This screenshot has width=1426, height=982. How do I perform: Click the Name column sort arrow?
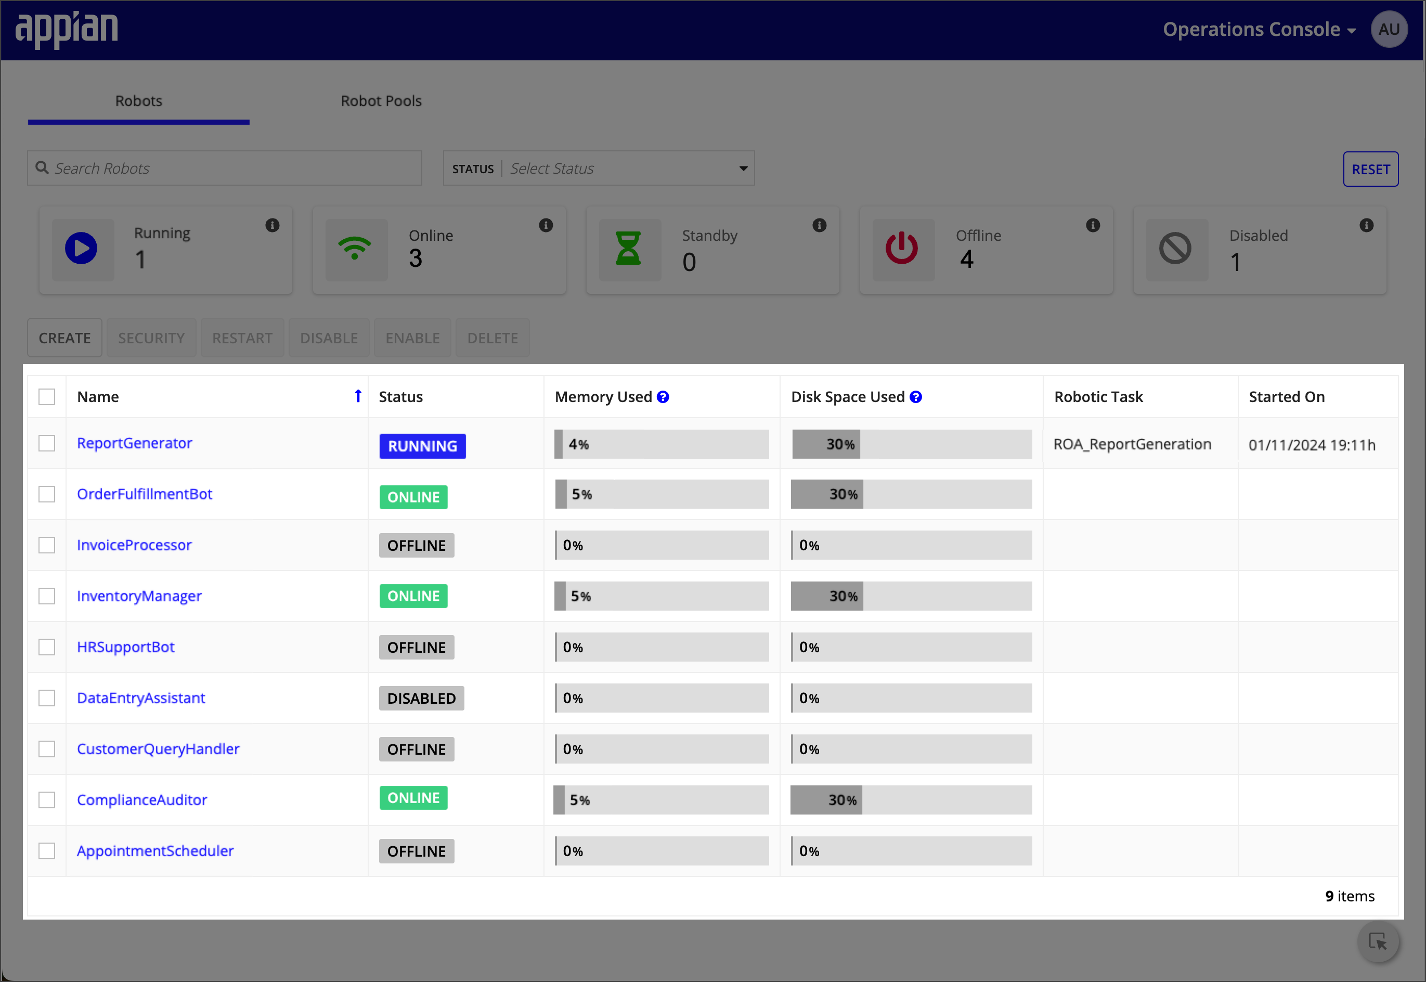tap(358, 396)
